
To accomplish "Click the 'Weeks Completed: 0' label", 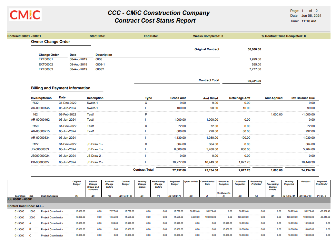I will tap(208, 36).
